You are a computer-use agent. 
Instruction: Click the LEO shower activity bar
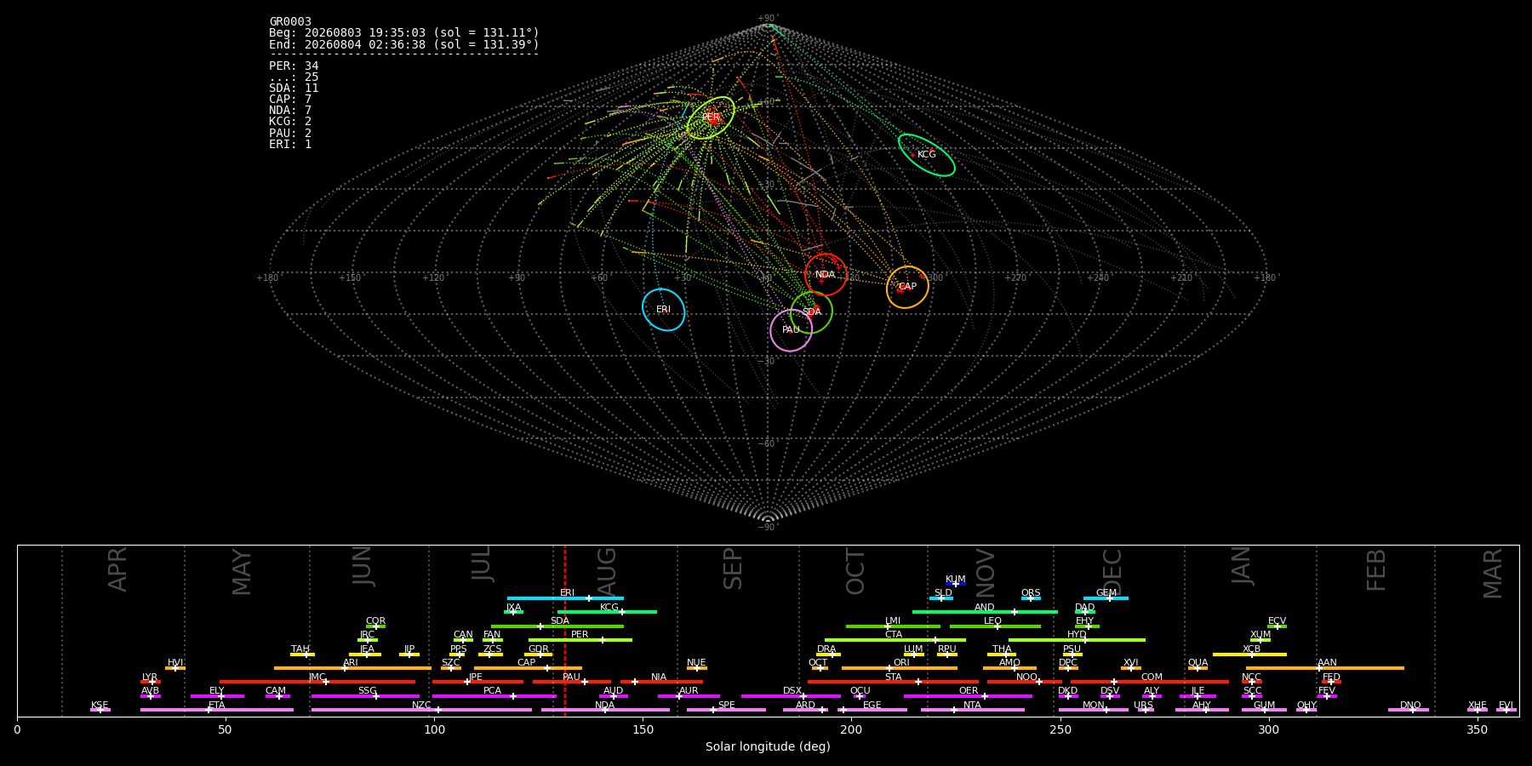pos(995,626)
